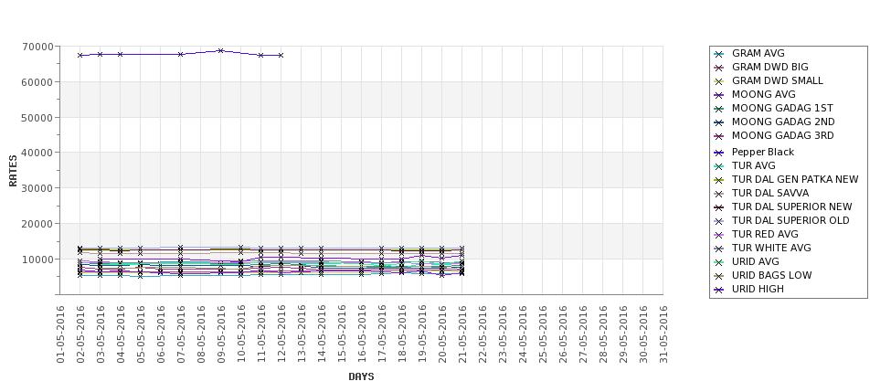Click the MOONG GADAG 1ST legend marker
Screen dimensions: 891x392
(x=719, y=109)
